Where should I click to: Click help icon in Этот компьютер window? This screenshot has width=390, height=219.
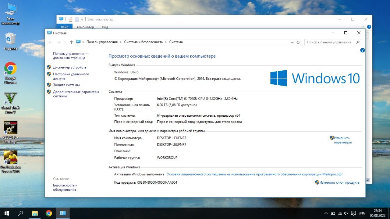369,27
